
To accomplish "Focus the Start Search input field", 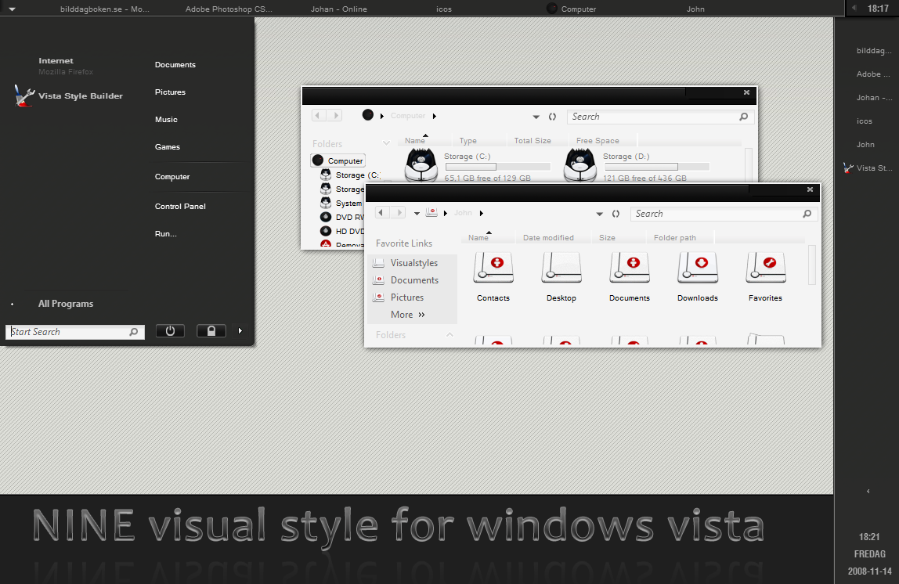I will (x=75, y=332).
